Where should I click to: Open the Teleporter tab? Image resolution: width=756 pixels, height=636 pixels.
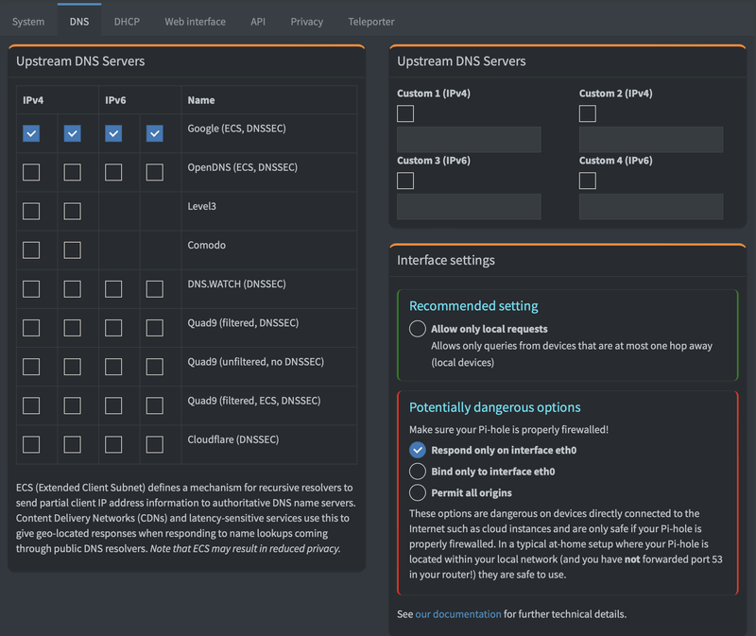[370, 22]
